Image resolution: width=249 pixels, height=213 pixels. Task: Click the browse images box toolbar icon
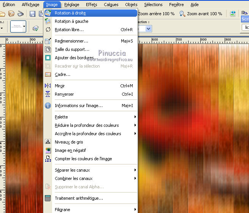[11, 14]
